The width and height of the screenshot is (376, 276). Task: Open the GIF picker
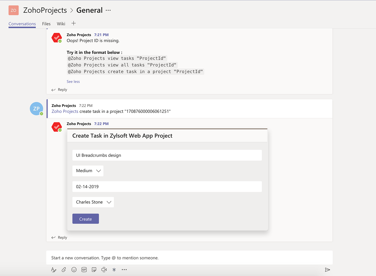84,270
